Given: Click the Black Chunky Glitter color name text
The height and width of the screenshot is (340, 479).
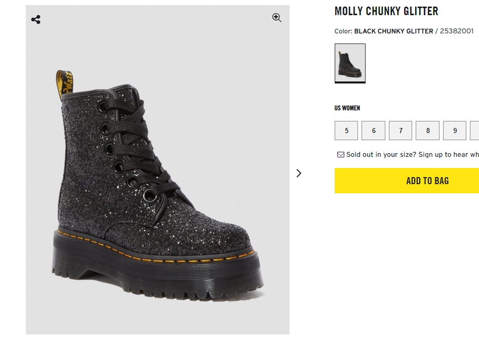Looking at the screenshot, I should tap(393, 31).
